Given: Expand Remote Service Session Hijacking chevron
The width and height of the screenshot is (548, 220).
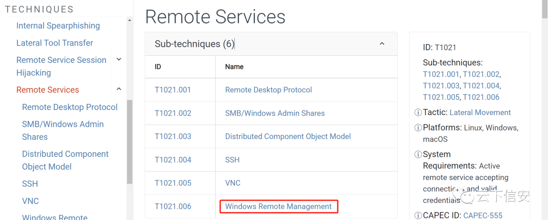Looking at the screenshot, I should click(119, 60).
